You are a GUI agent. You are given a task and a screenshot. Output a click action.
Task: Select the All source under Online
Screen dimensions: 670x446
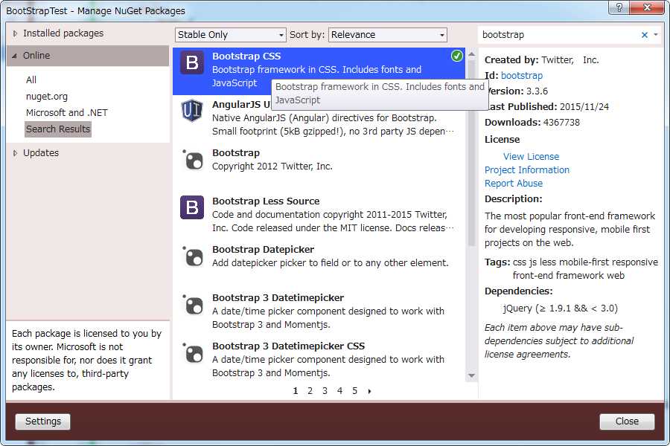(31, 80)
